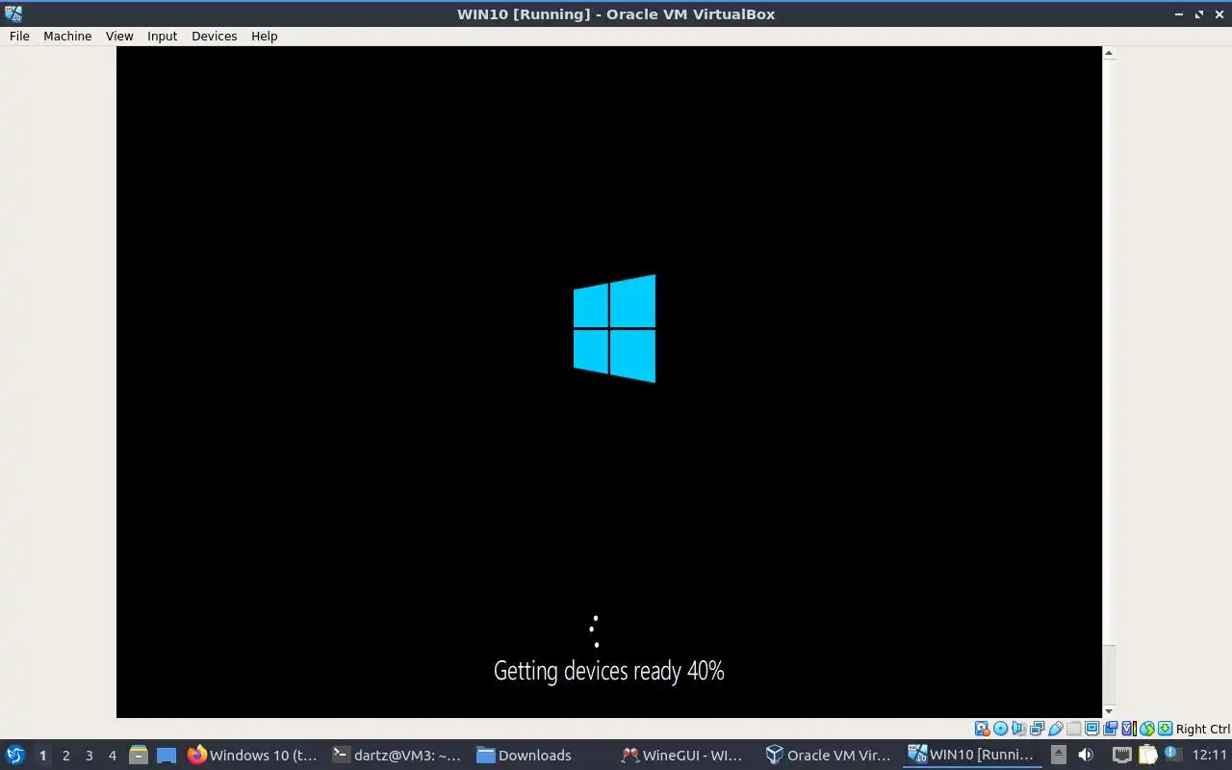Open the Input menu

(162, 36)
